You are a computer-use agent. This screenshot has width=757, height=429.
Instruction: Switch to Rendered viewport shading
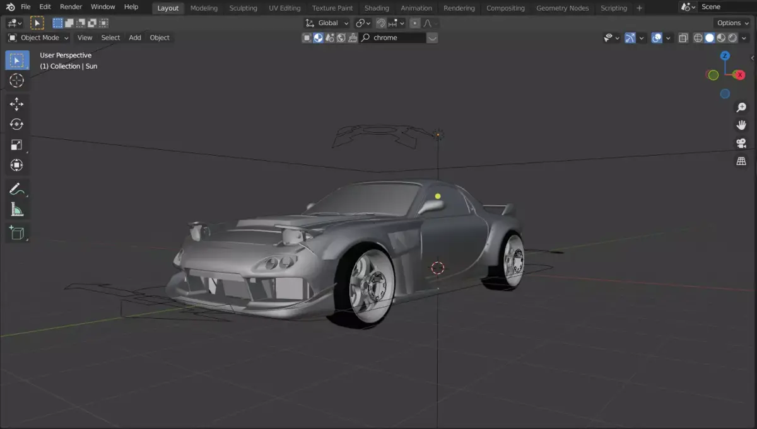pyautogui.click(x=732, y=38)
